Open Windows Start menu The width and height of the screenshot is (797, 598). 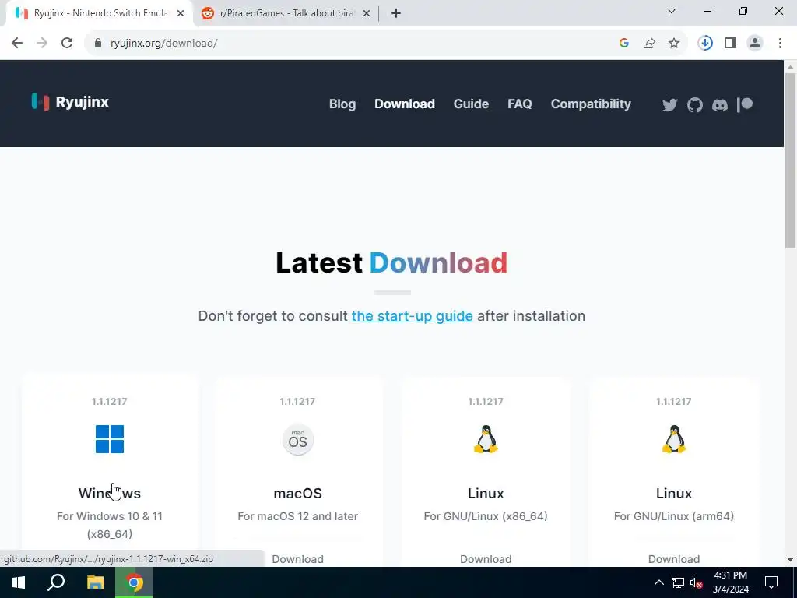coord(19,582)
